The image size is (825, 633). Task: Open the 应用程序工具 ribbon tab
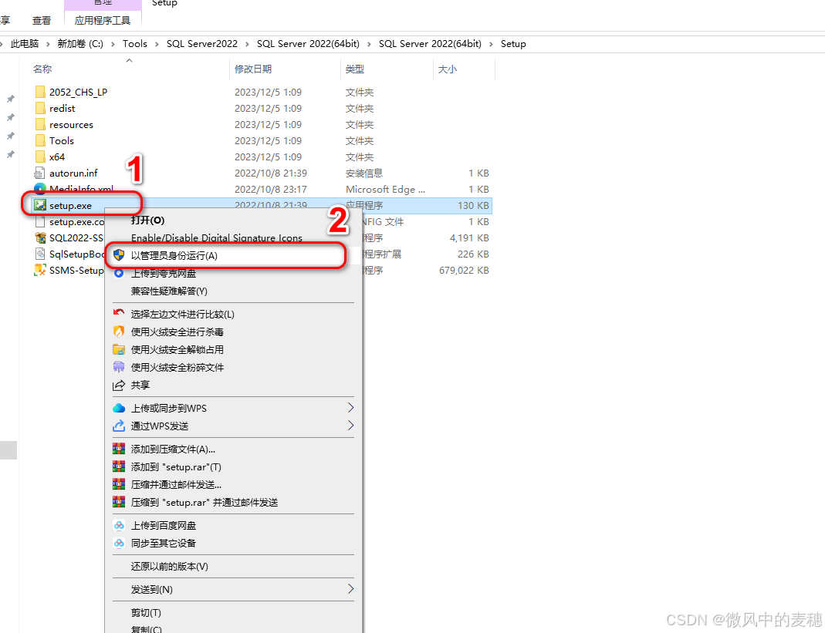103,21
